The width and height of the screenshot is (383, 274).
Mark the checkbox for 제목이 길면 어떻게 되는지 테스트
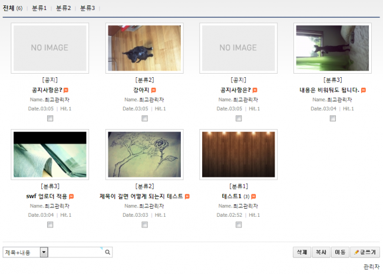point(144,225)
